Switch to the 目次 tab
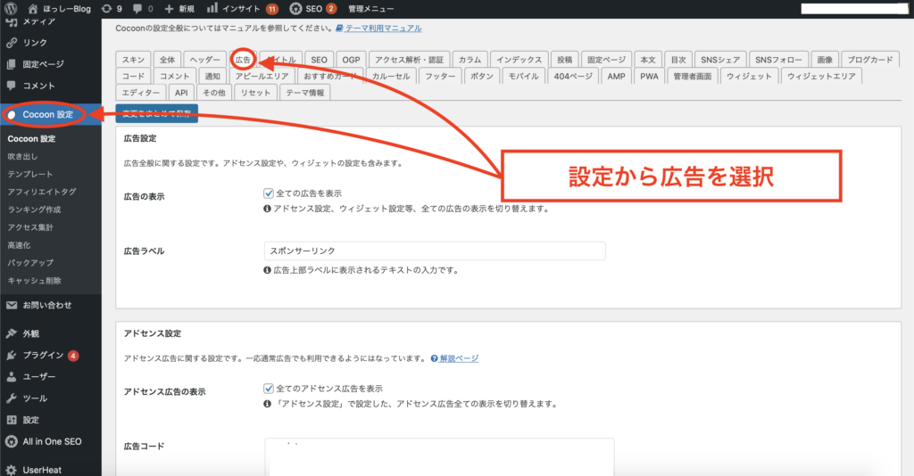Screen dimensions: 914x476 click(x=678, y=60)
